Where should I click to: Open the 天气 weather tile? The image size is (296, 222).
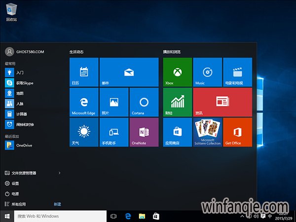pyautogui.click(x=84, y=132)
